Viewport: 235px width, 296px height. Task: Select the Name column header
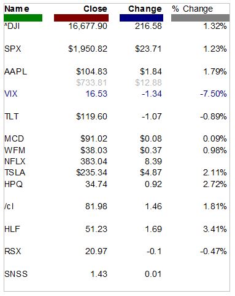click(17, 9)
